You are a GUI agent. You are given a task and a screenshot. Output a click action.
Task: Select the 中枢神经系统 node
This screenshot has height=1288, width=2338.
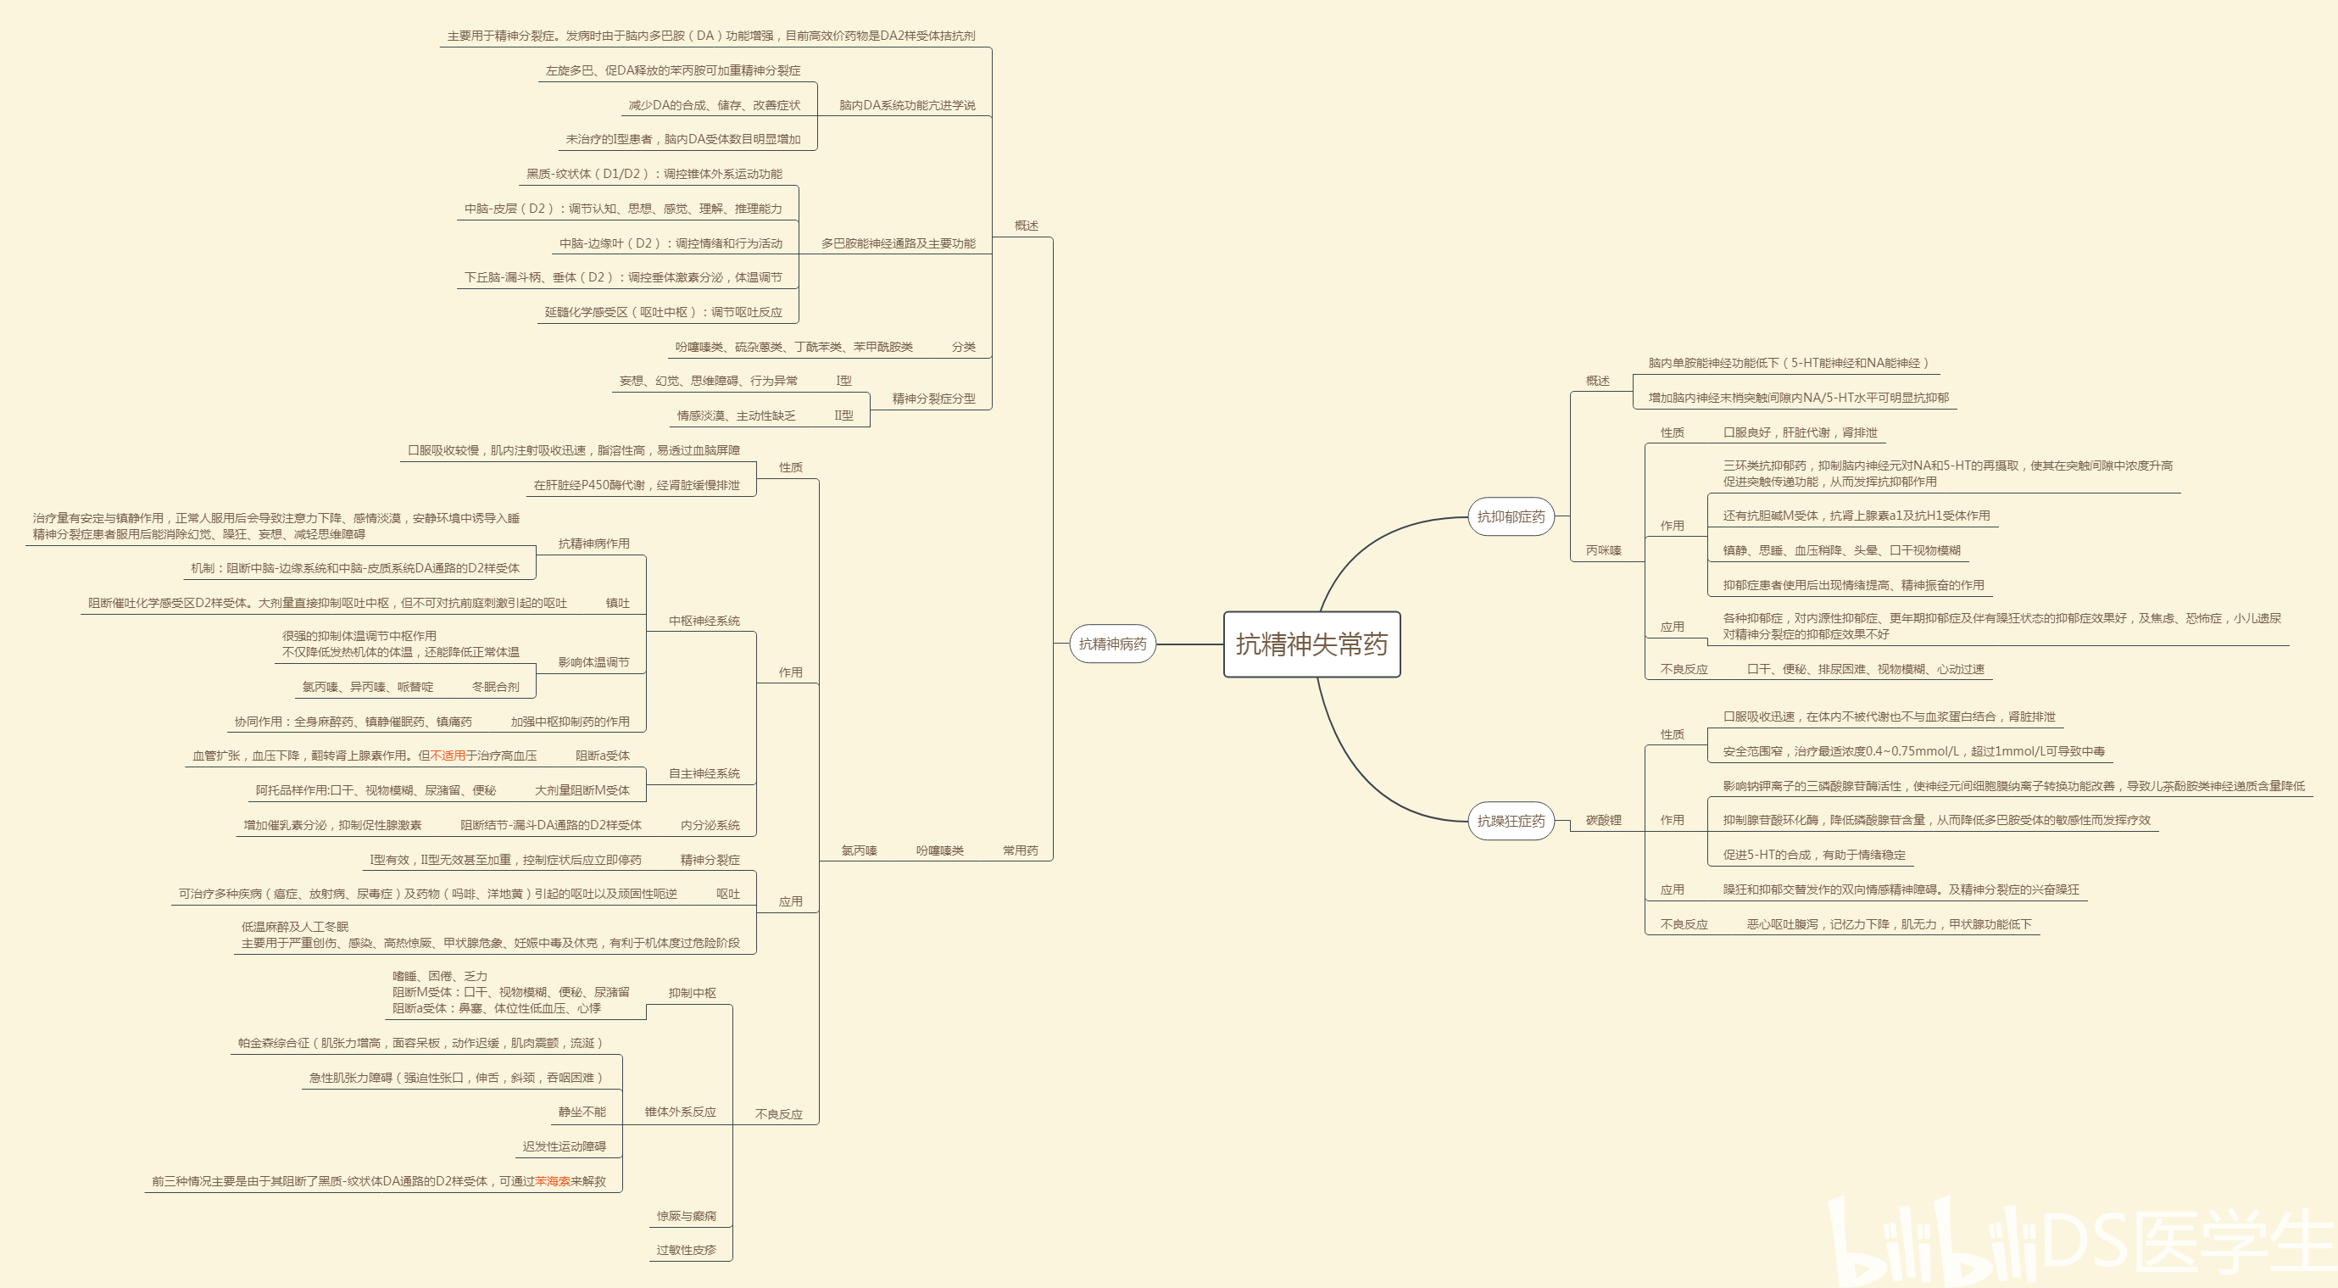[x=704, y=621]
